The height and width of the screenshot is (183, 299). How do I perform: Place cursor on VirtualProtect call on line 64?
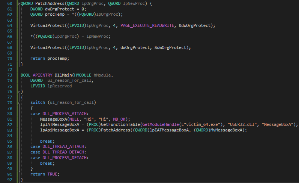(x=48, y=25)
